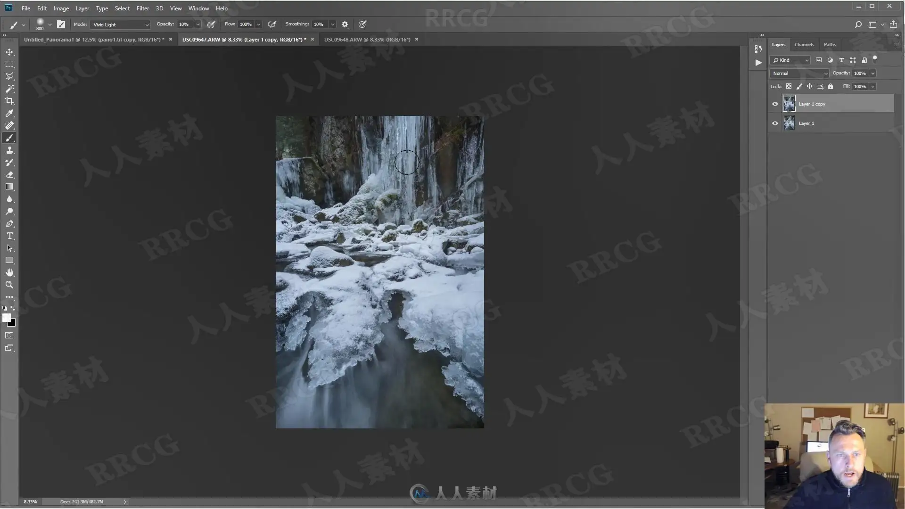Image resolution: width=905 pixels, height=509 pixels.
Task: Select the Eraser tool
Action: 9,174
